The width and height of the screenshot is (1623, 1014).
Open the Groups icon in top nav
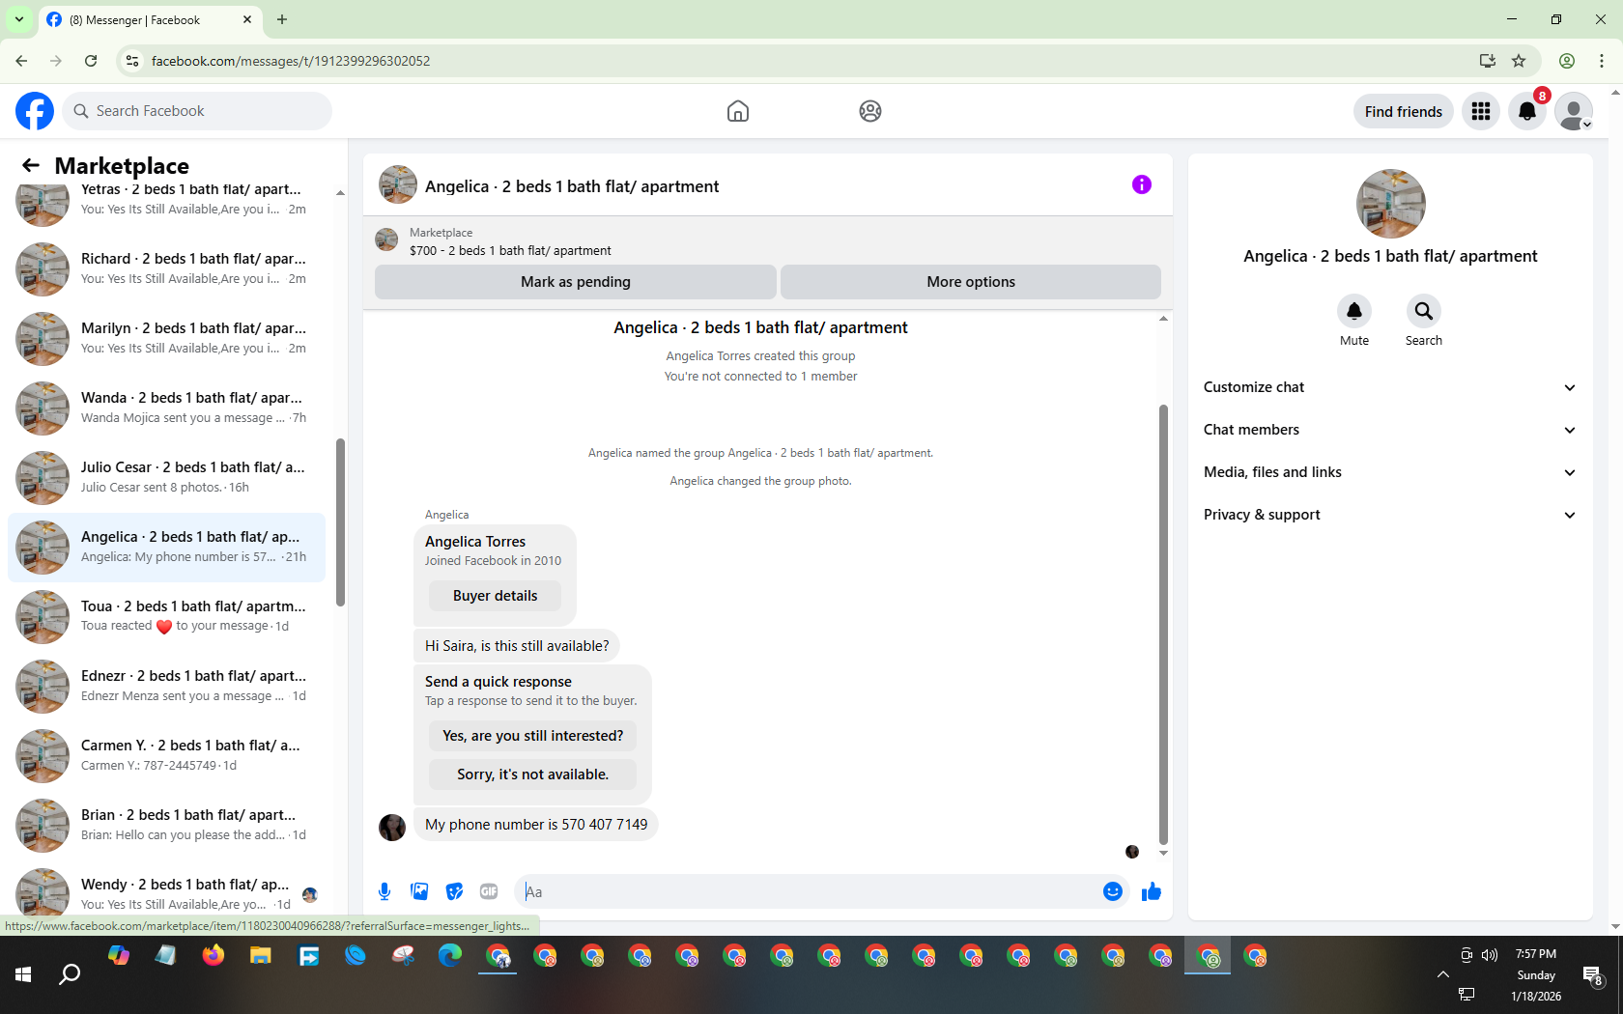coord(870,111)
